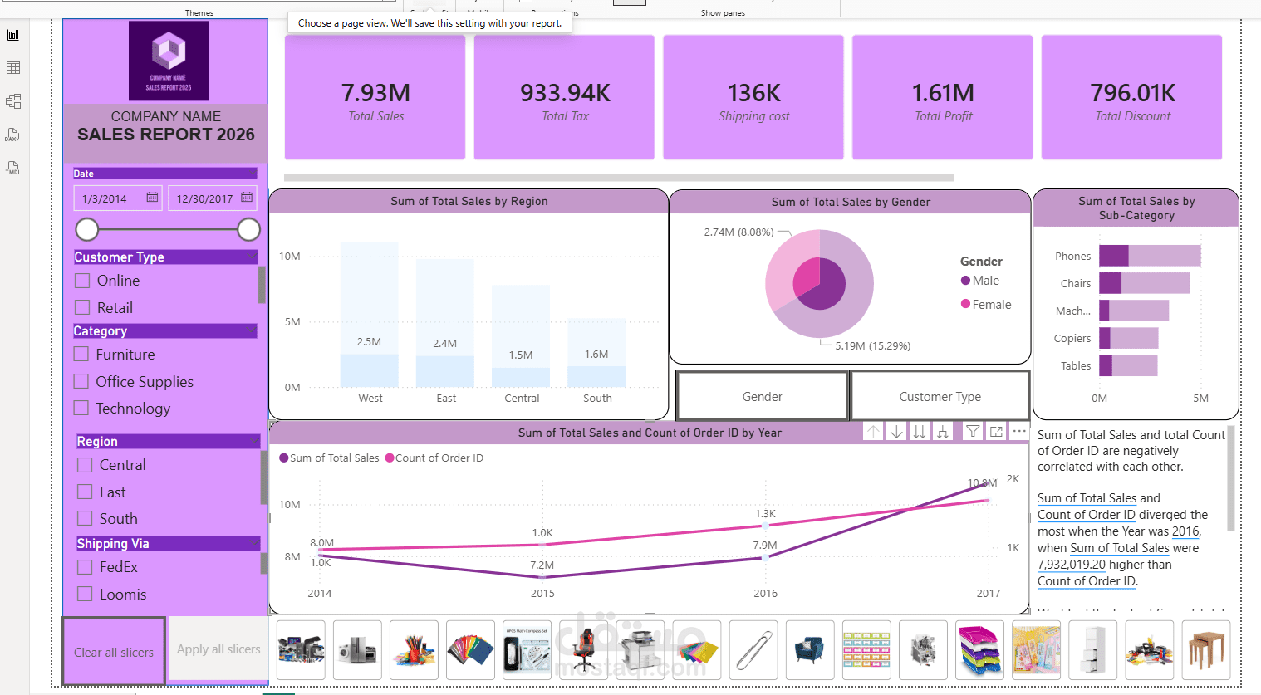Open the DAX query view
The width and height of the screenshot is (1261, 695).
click(x=13, y=135)
